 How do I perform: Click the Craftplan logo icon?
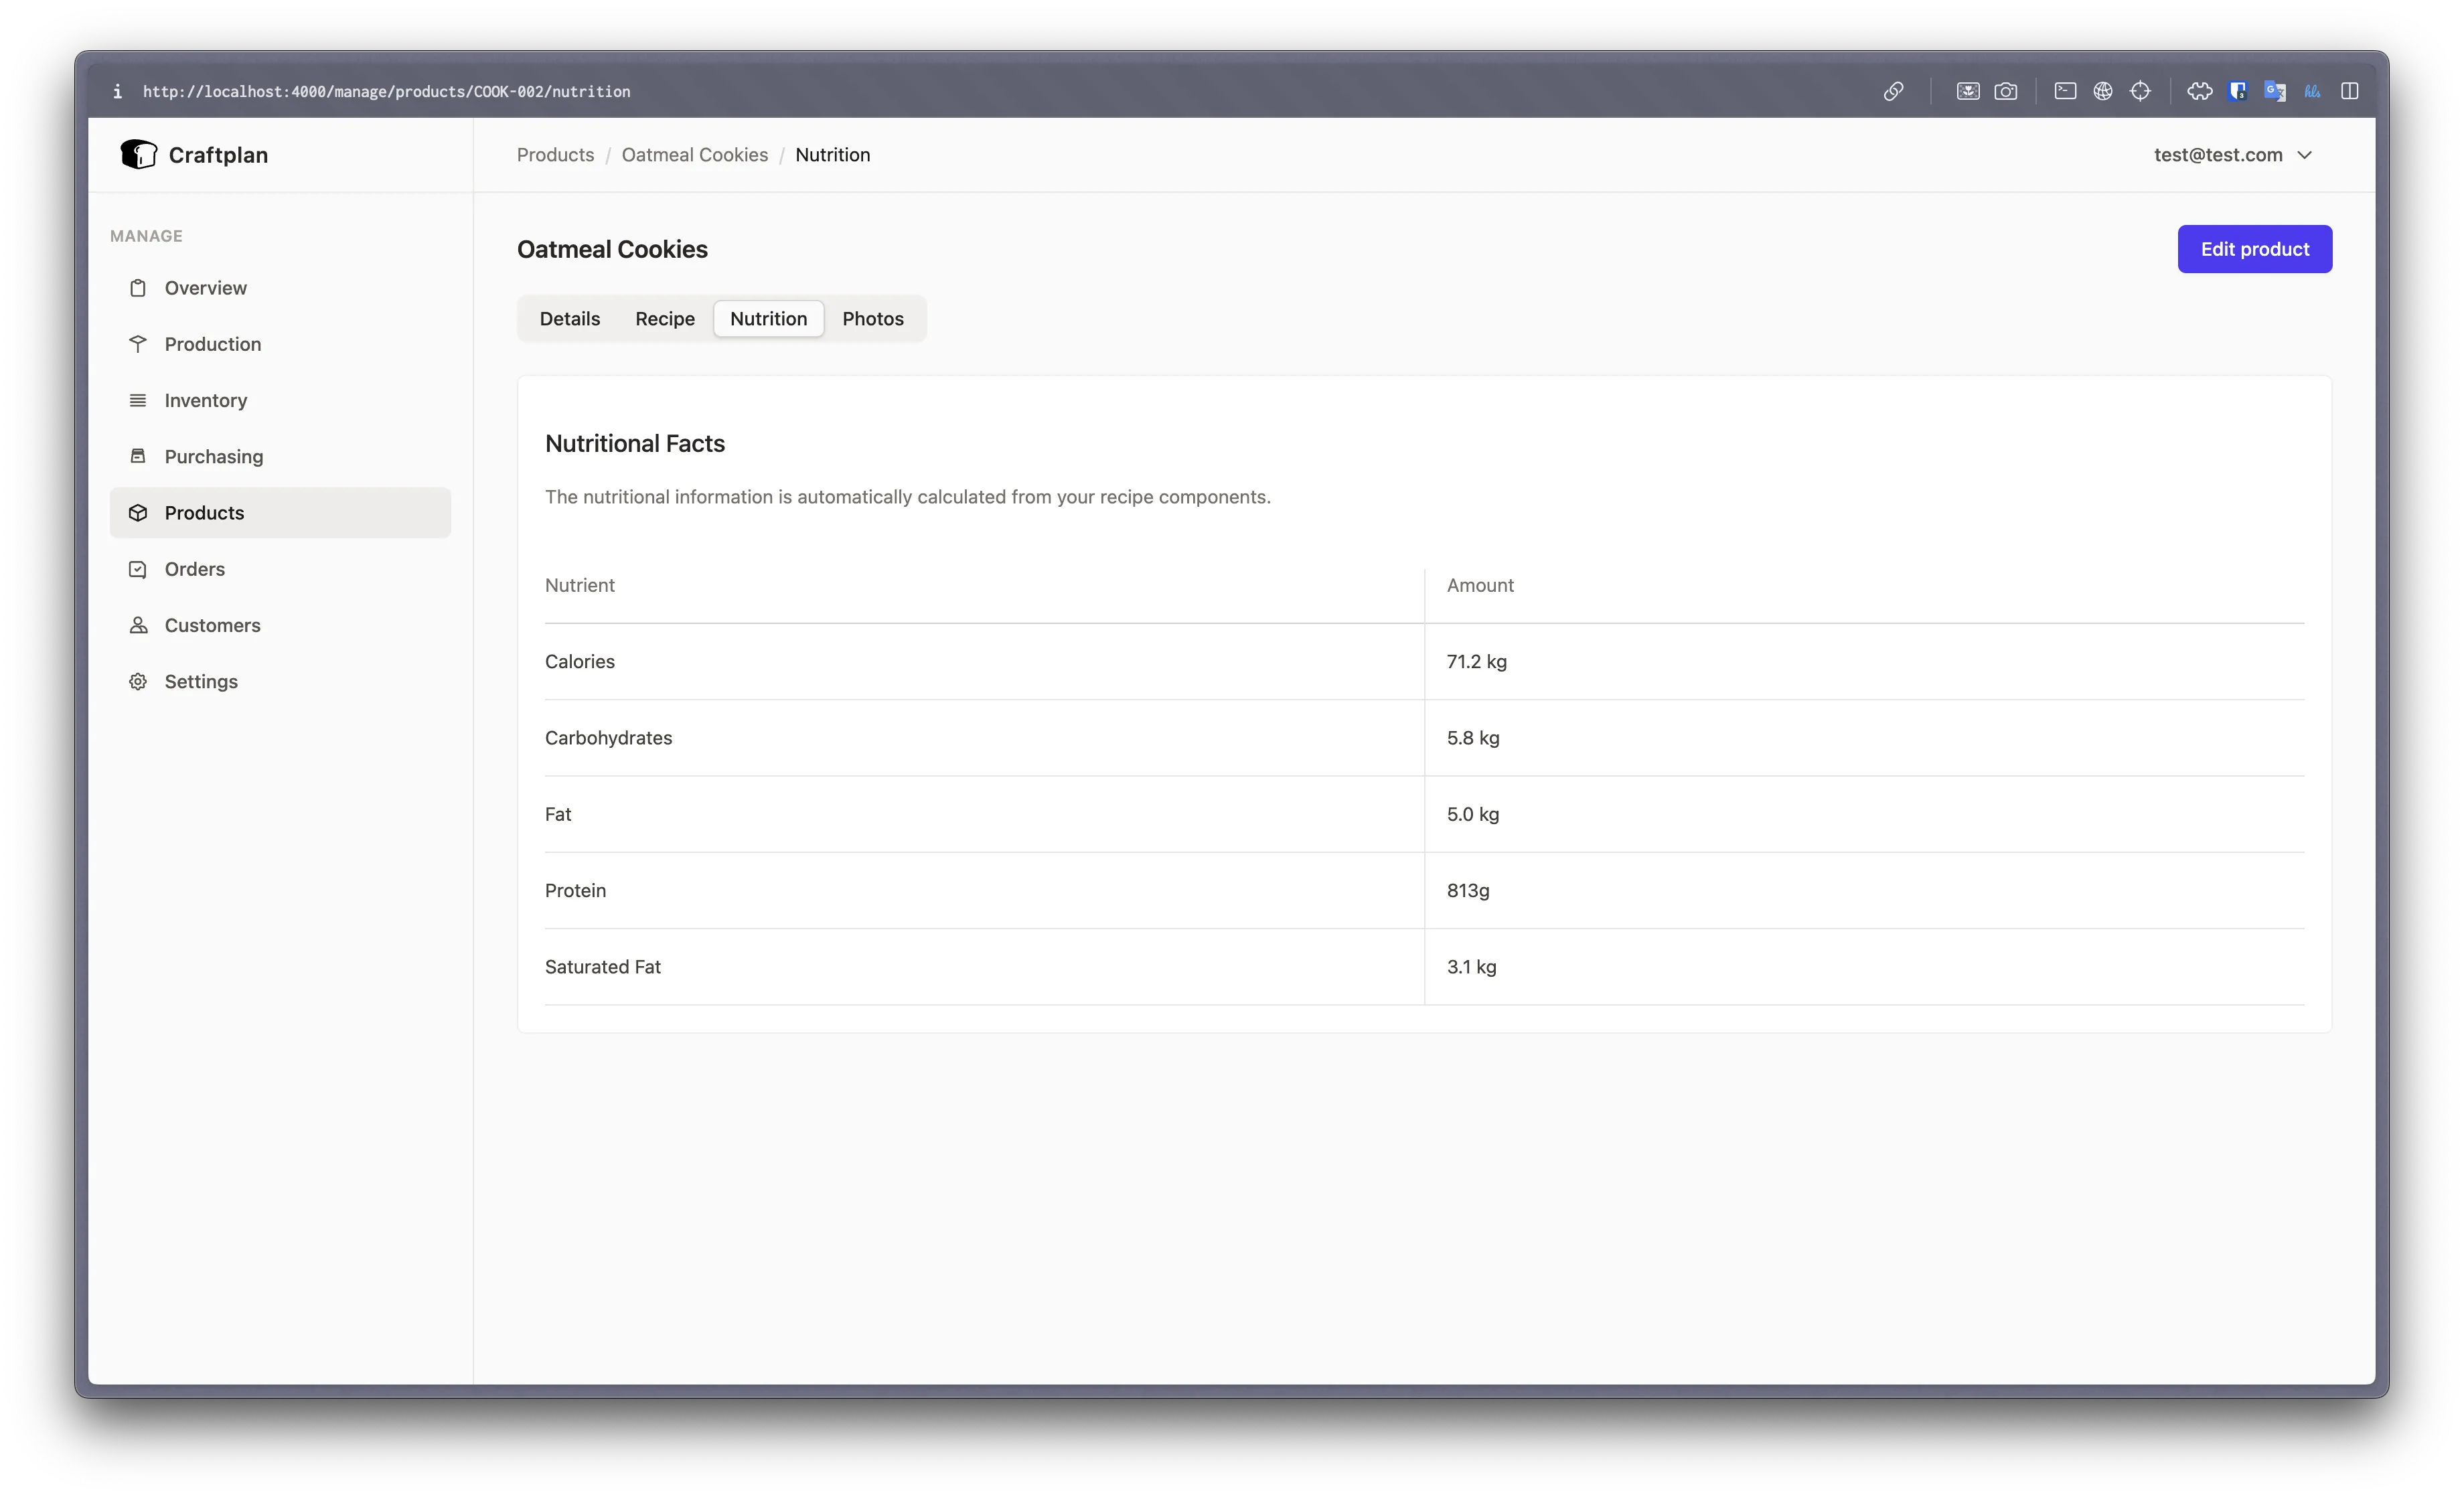139,154
